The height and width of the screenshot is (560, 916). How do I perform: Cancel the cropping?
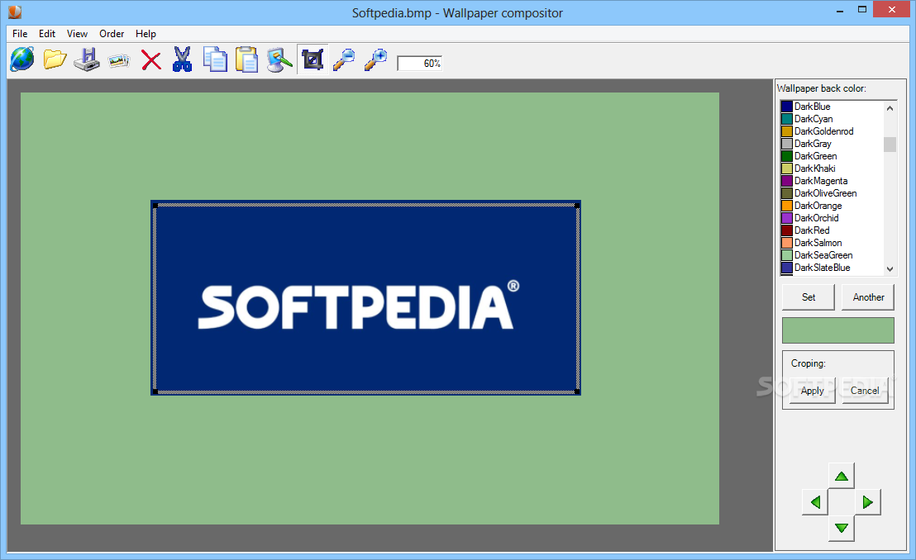point(865,391)
